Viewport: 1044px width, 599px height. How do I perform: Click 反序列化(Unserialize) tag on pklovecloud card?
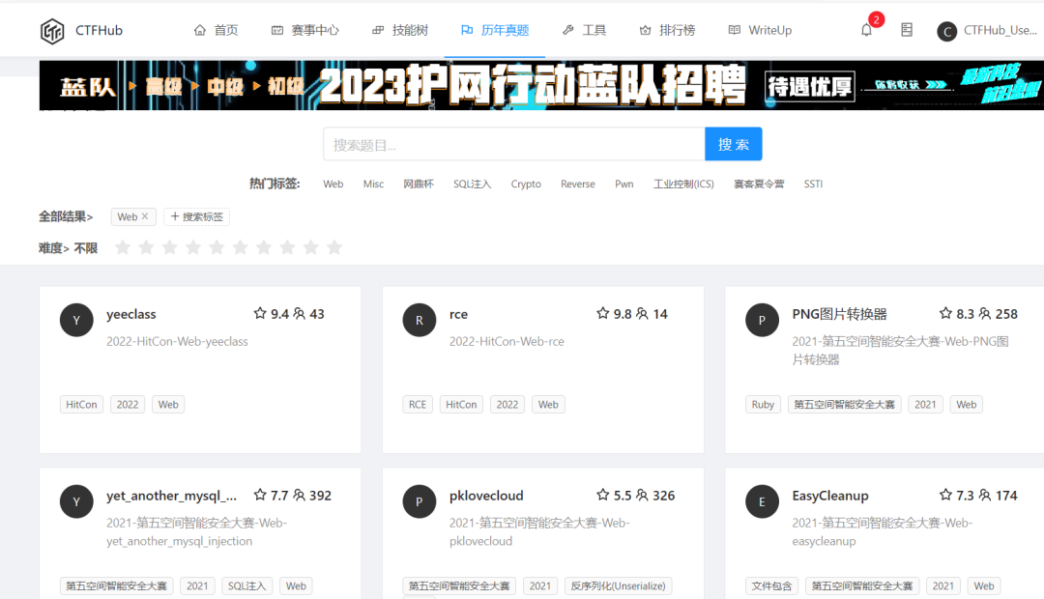pos(619,586)
